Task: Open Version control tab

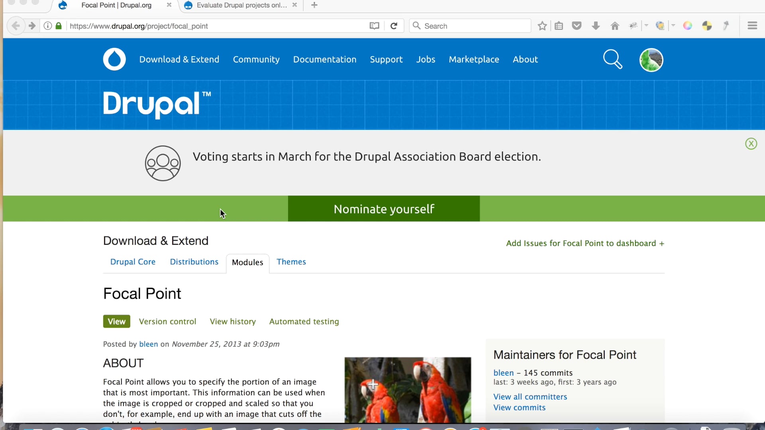Action: tap(167, 322)
